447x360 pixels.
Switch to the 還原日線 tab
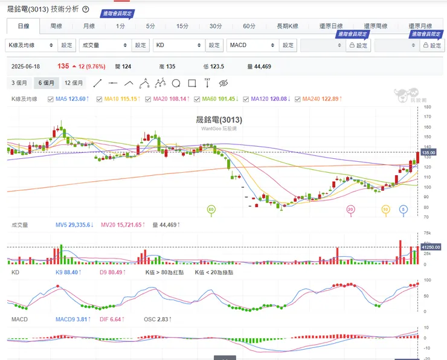tap(331, 26)
